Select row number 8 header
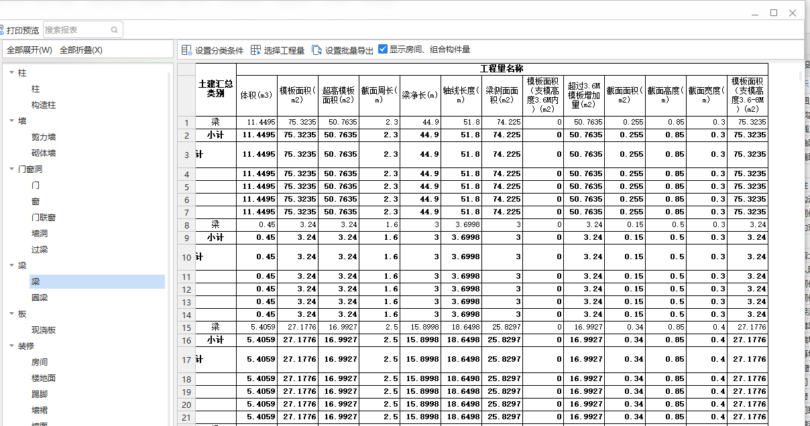The height and width of the screenshot is (426, 810). pyautogui.click(x=186, y=225)
